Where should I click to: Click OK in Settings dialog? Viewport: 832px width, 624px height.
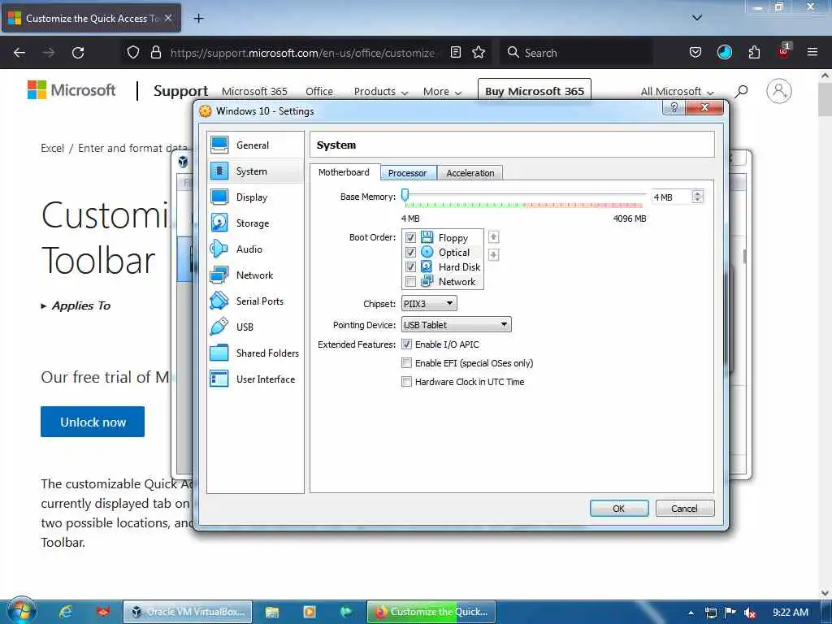[x=619, y=509]
